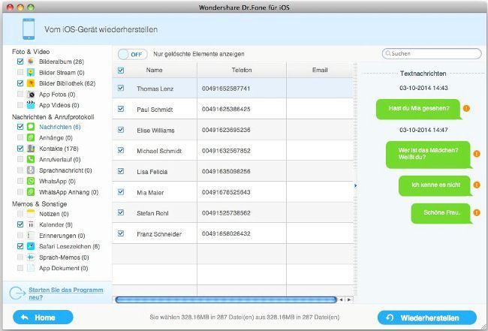Uncheck the Kalender checkbox
This screenshot has width=488, height=331.
(20, 224)
